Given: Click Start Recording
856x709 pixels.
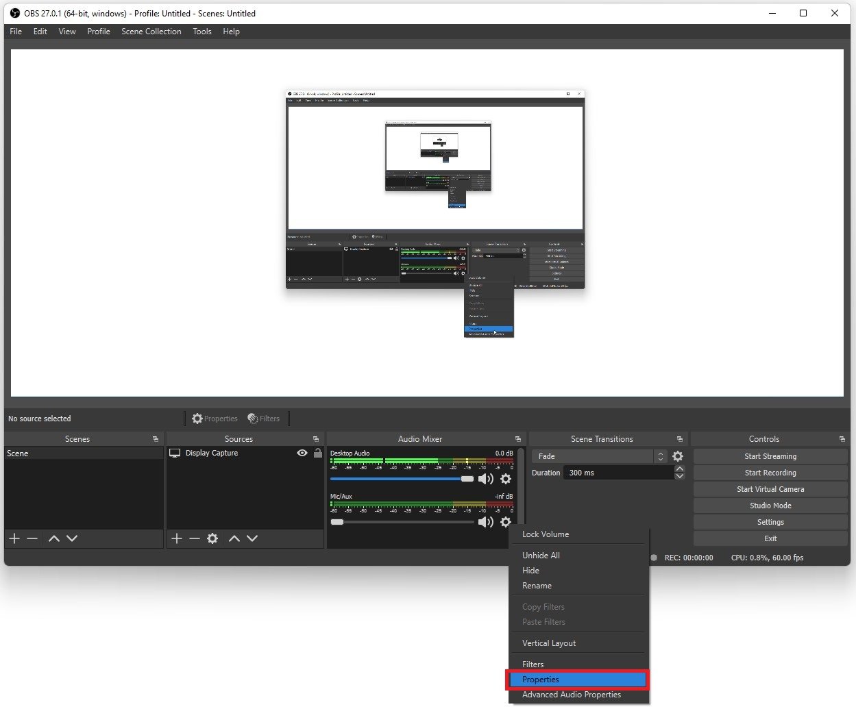Looking at the screenshot, I should coord(770,473).
